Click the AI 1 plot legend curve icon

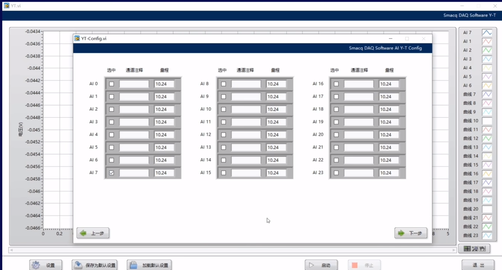click(487, 41)
